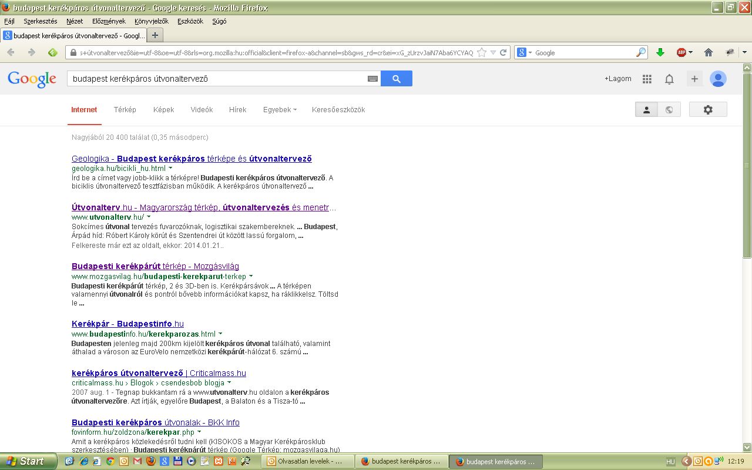Switch to Térkép search tab

125,109
